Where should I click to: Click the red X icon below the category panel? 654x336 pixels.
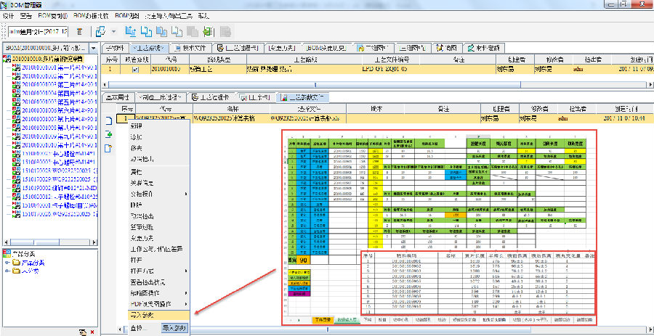(92, 332)
